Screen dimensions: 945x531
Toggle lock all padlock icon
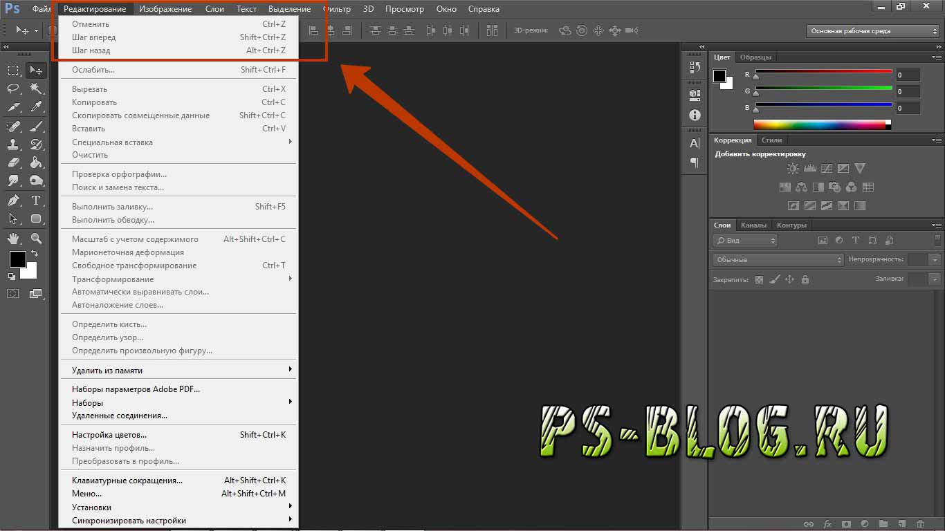click(x=805, y=280)
